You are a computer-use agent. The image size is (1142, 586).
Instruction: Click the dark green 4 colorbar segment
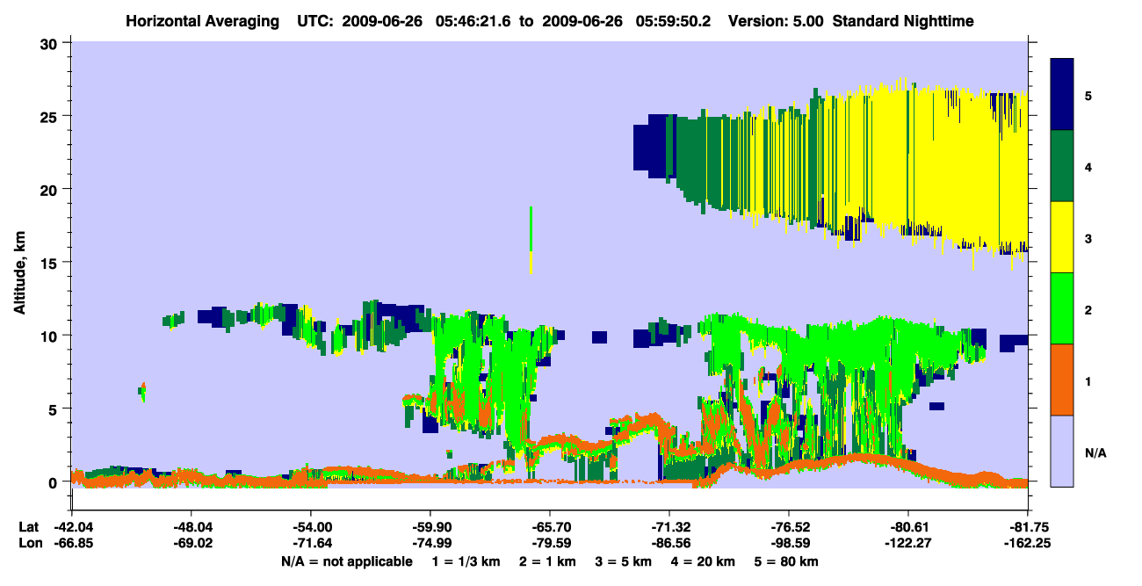1062,166
